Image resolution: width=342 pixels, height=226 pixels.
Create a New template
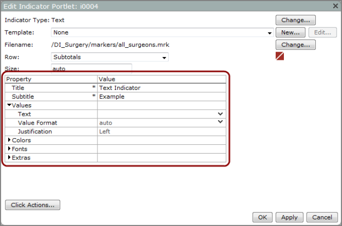[x=290, y=32]
